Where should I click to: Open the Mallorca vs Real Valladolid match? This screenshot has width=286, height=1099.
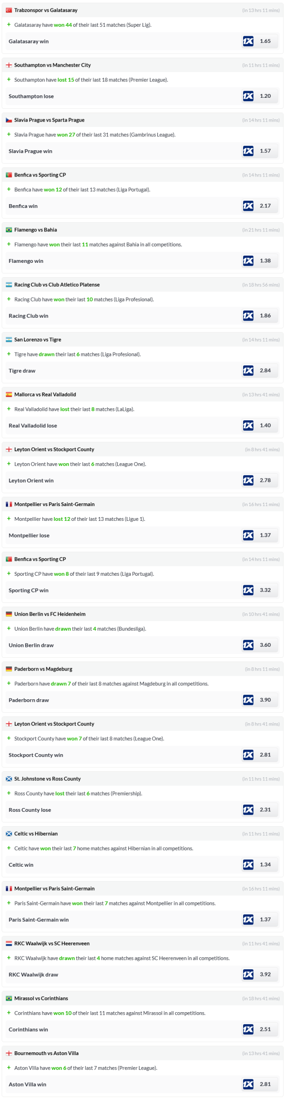coord(45,394)
